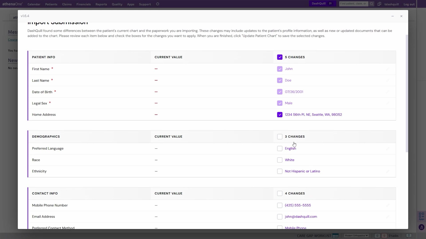Click the pencil icon in Date of Birth row

click(388, 92)
